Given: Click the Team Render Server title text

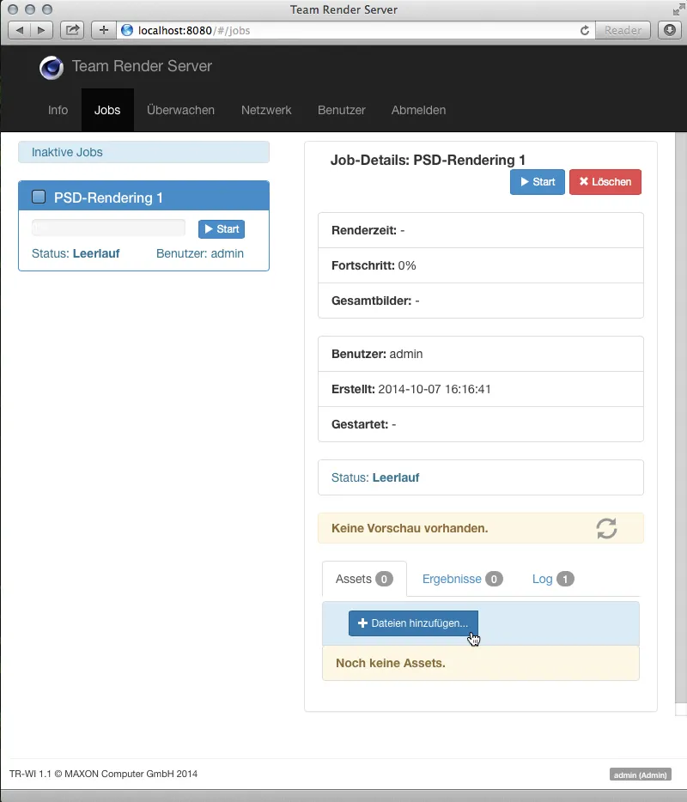Looking at the screenshot, I should [142, 66].
